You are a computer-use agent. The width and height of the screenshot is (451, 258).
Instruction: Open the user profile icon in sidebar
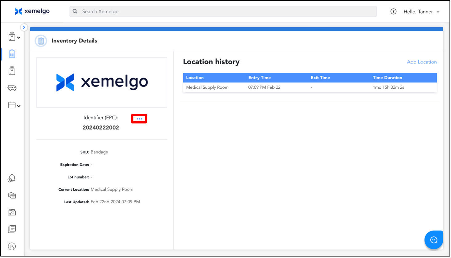click(12, 246)
